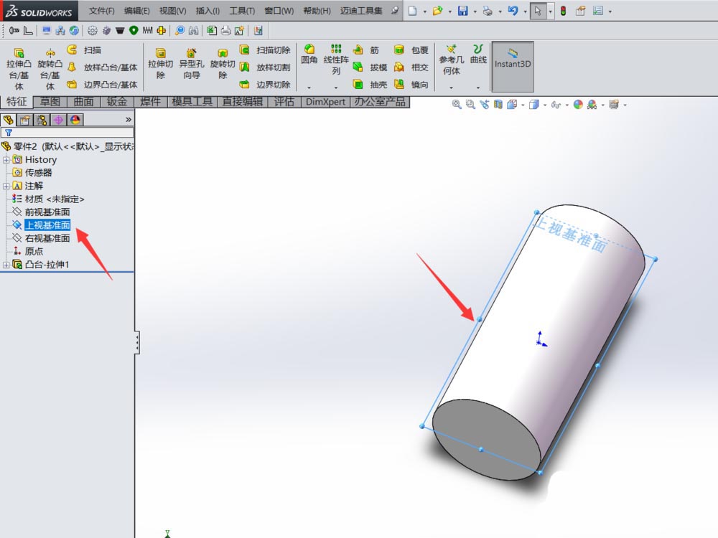Open the 编辑(E) menu

pos(137,11)
